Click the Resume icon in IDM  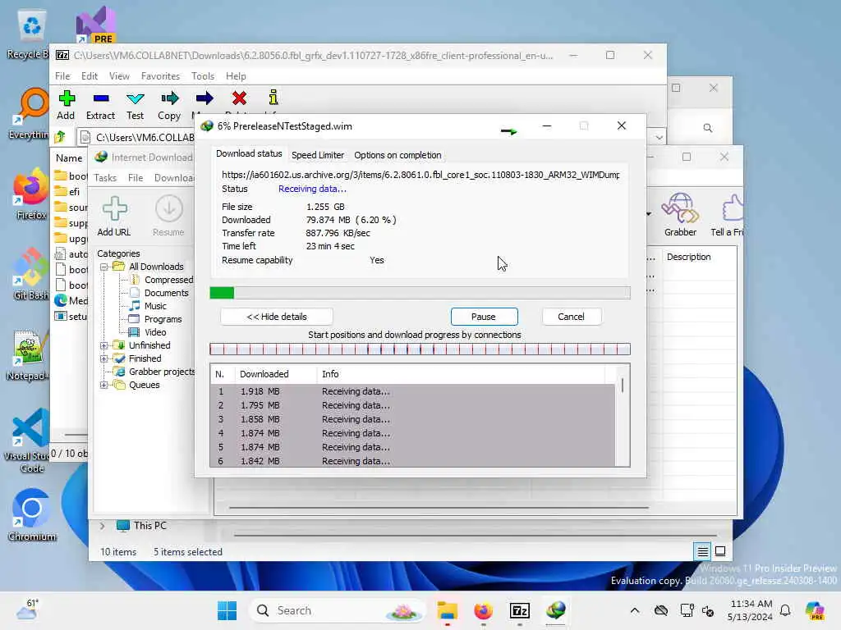click(x=169, y=208)
